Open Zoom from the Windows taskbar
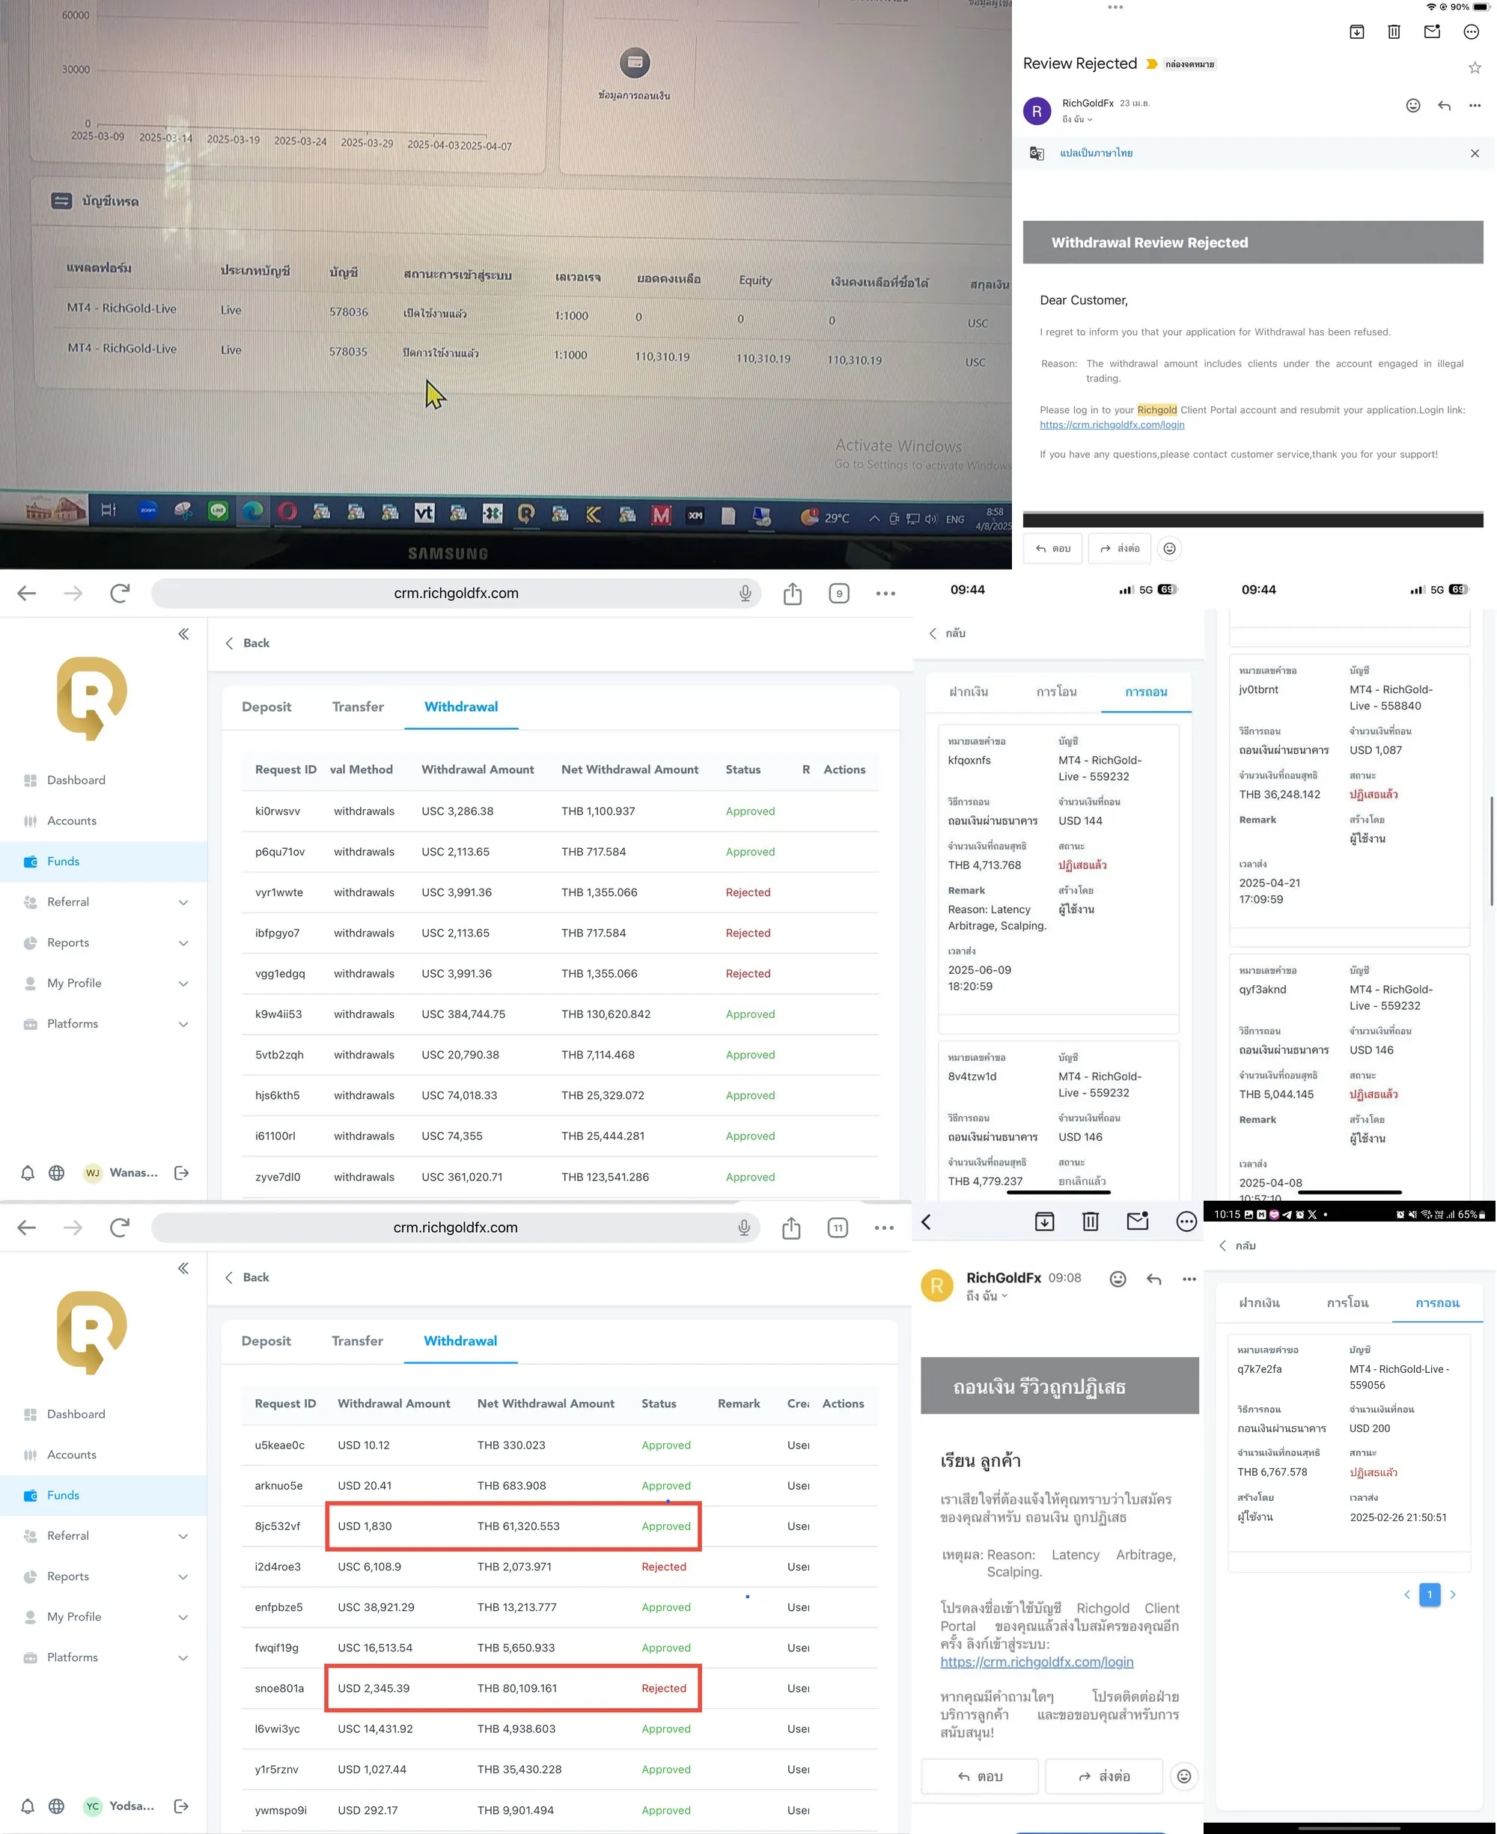The height and width of the screenshot is (1834, 1497). point(148,511)
